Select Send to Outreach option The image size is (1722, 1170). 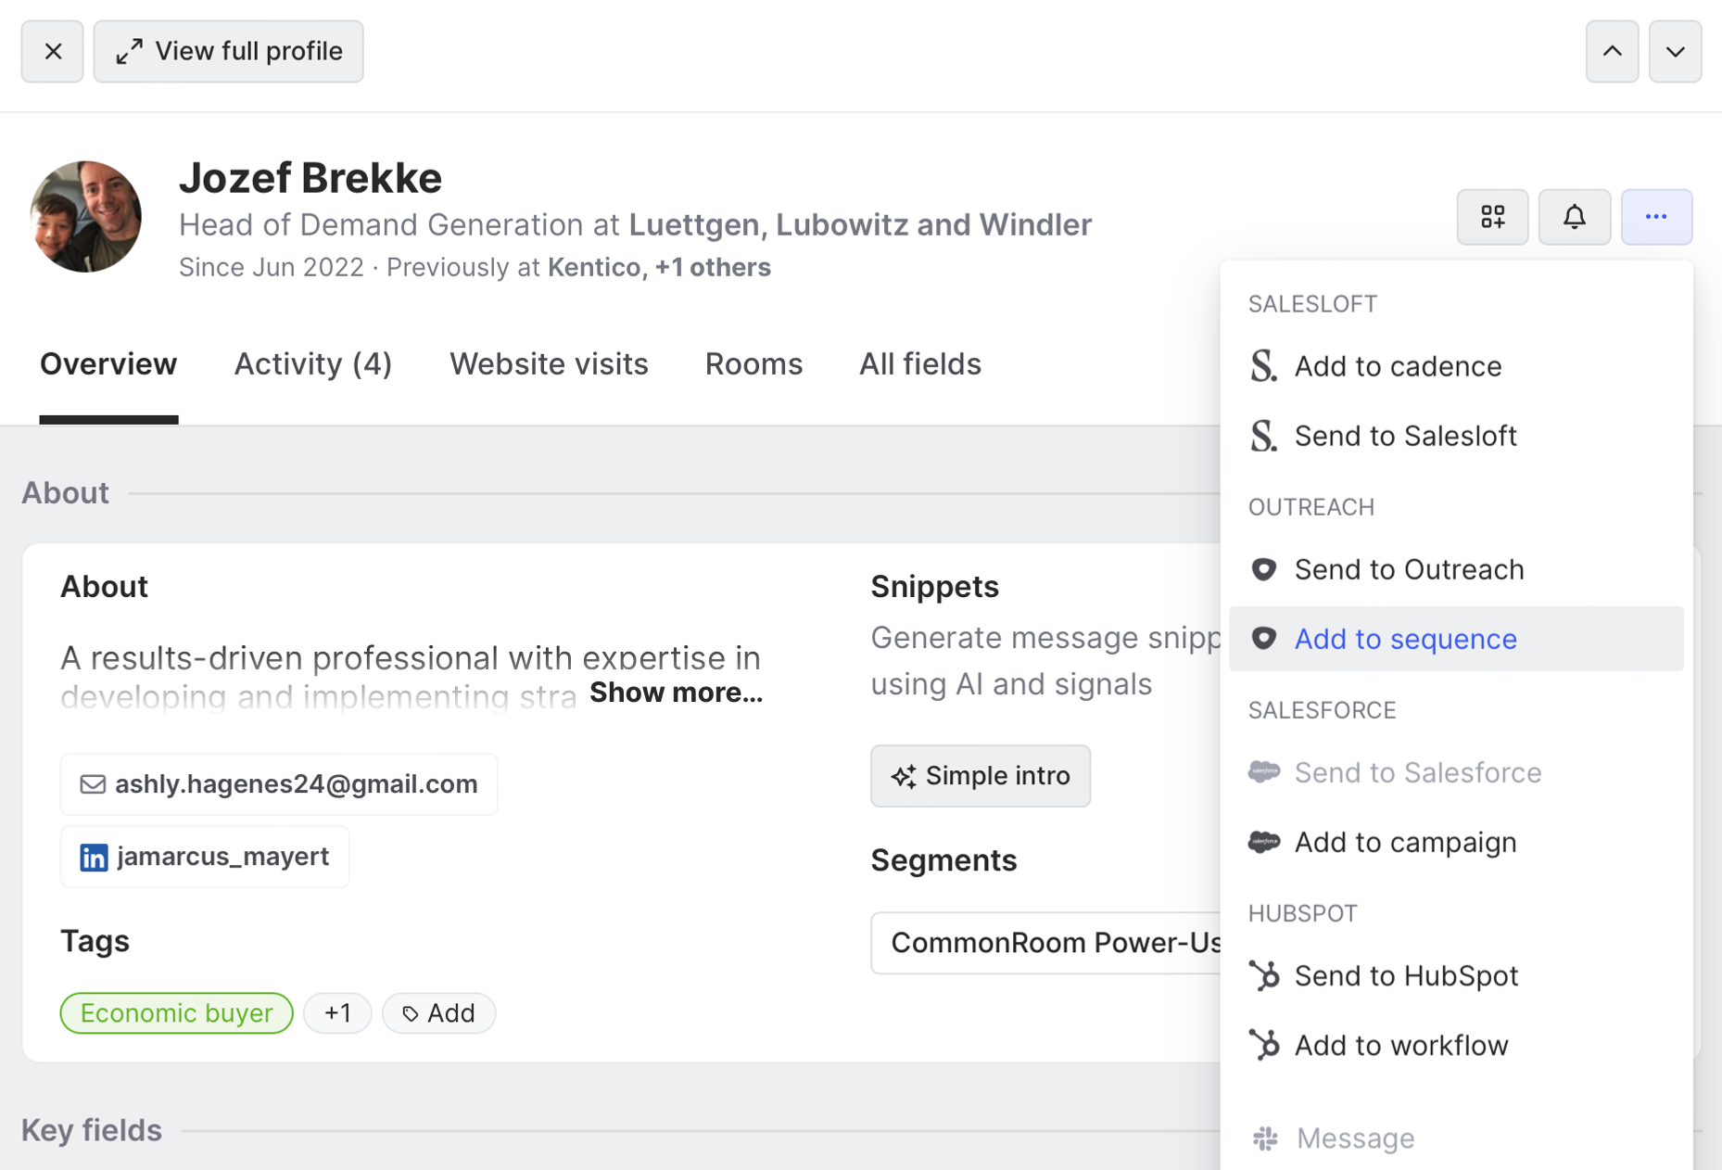1456,569
